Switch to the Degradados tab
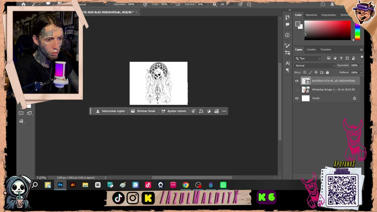 pyautogui.click(x=329, y=15)
